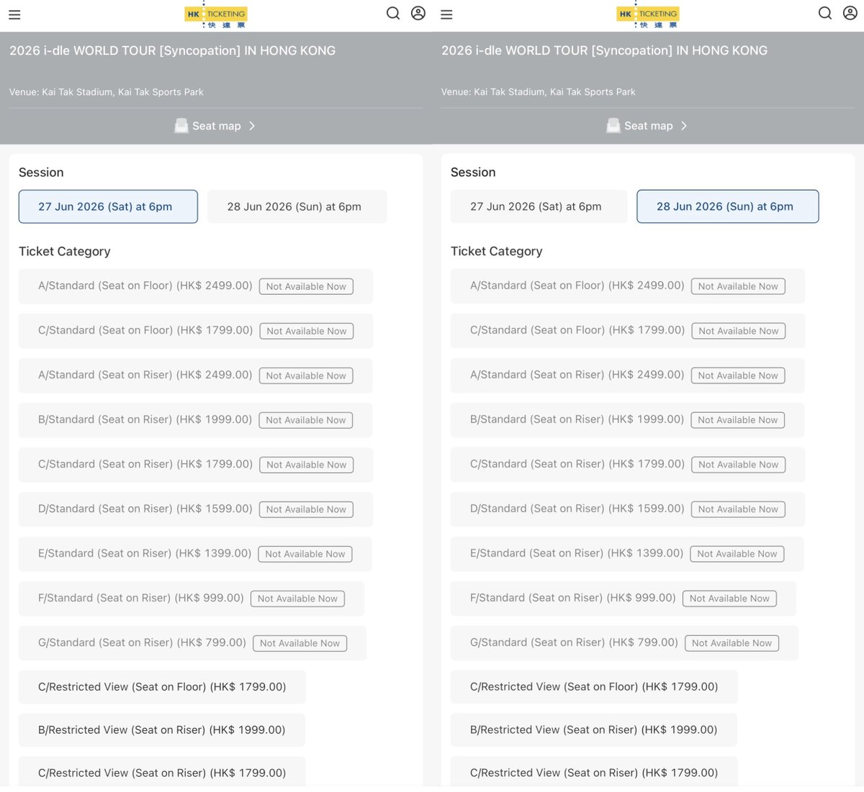864x792 pixels.
Task: Select 27 Jun 2026 session in left panel
Action: (108, 206)
